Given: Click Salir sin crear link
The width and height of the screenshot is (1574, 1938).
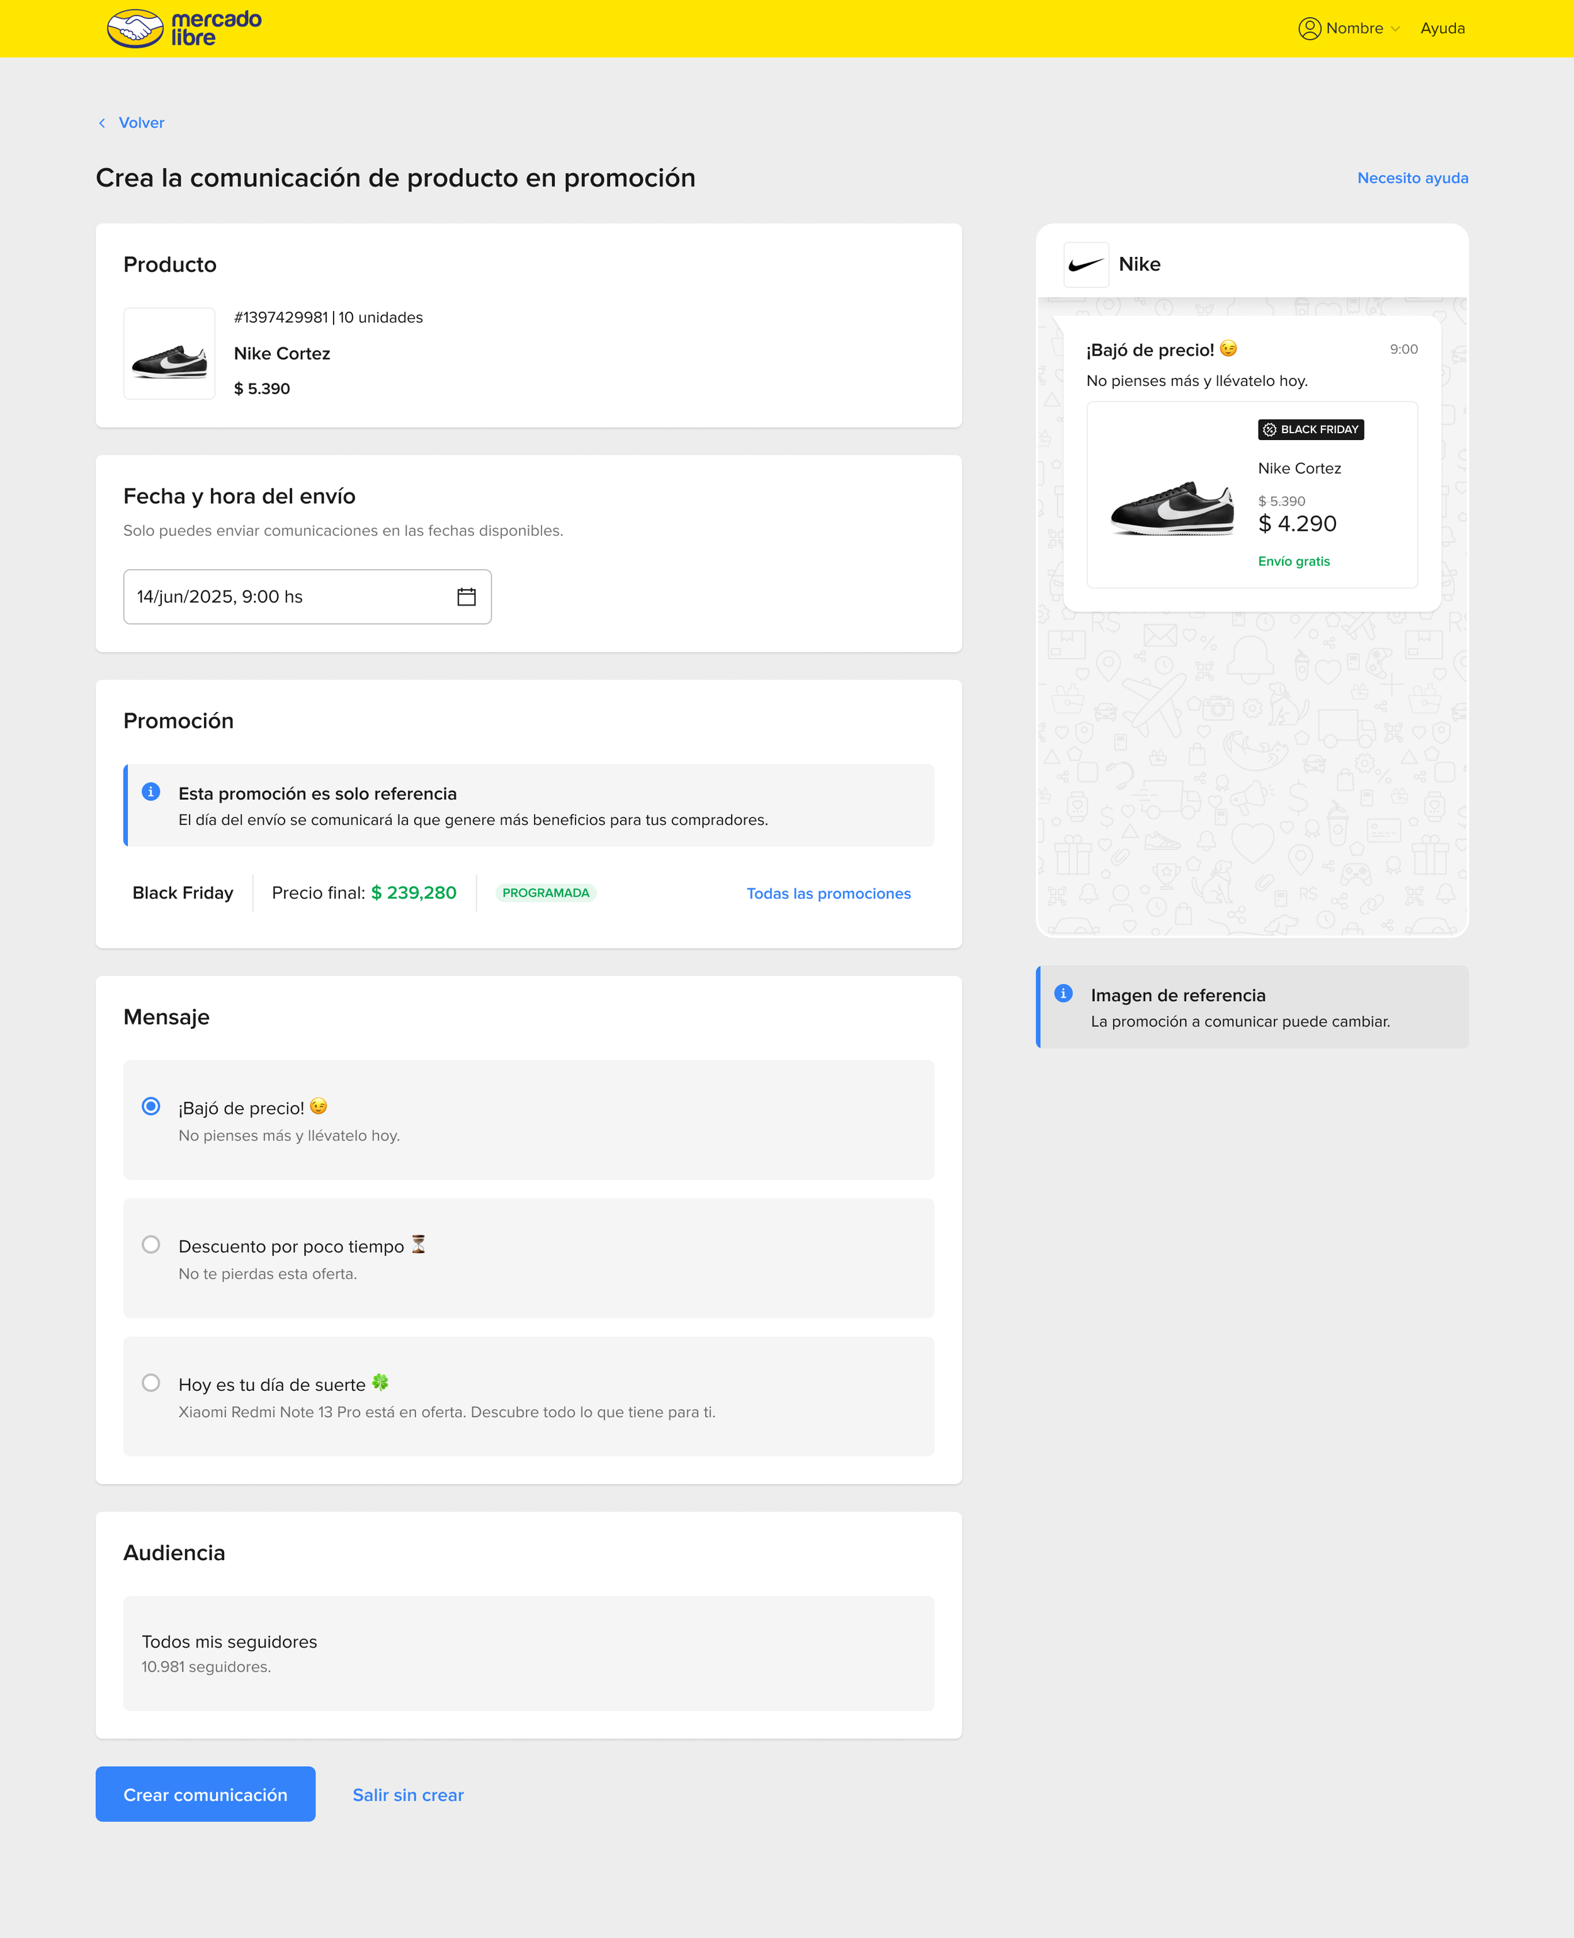Looking at the screenshot, I should [x=408, y=1794].
